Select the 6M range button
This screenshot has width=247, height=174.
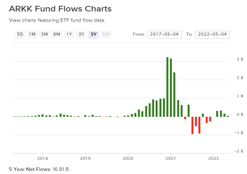(56, 34)
